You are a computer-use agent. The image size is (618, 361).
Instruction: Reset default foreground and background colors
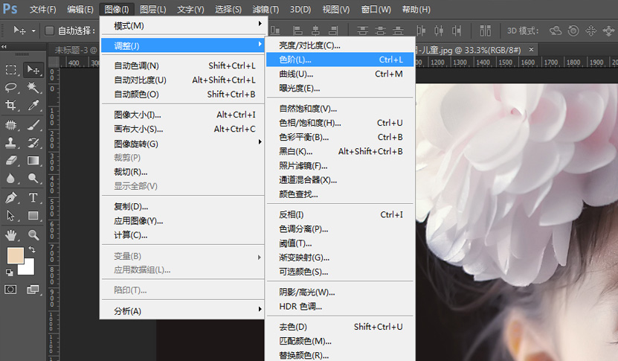click(9, 272)
